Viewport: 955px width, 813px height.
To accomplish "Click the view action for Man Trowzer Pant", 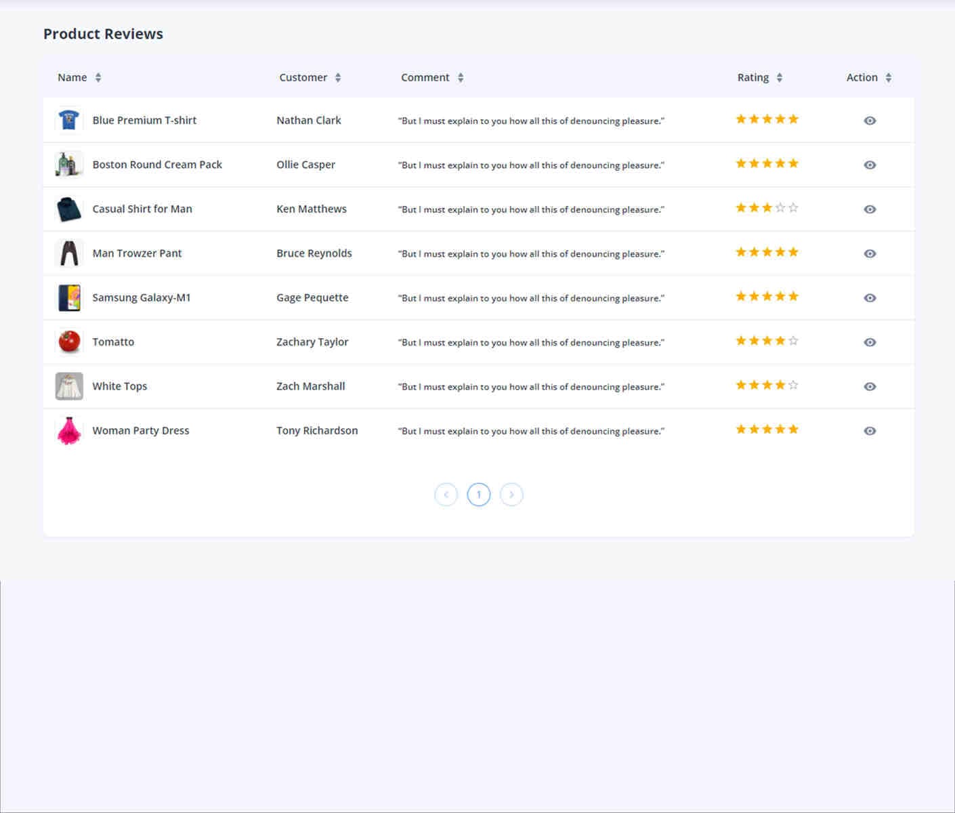I will (x=870, y=253).
